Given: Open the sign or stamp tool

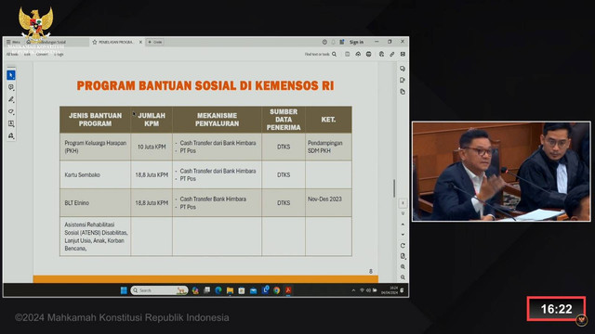Looking at the screenshot, I should 11,135.
